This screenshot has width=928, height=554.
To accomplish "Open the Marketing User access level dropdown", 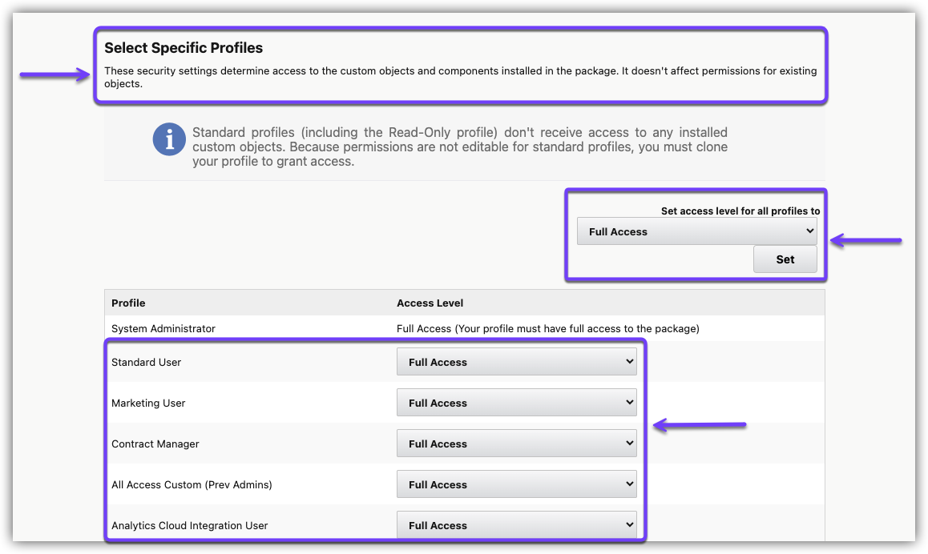I will coord(516,403).
